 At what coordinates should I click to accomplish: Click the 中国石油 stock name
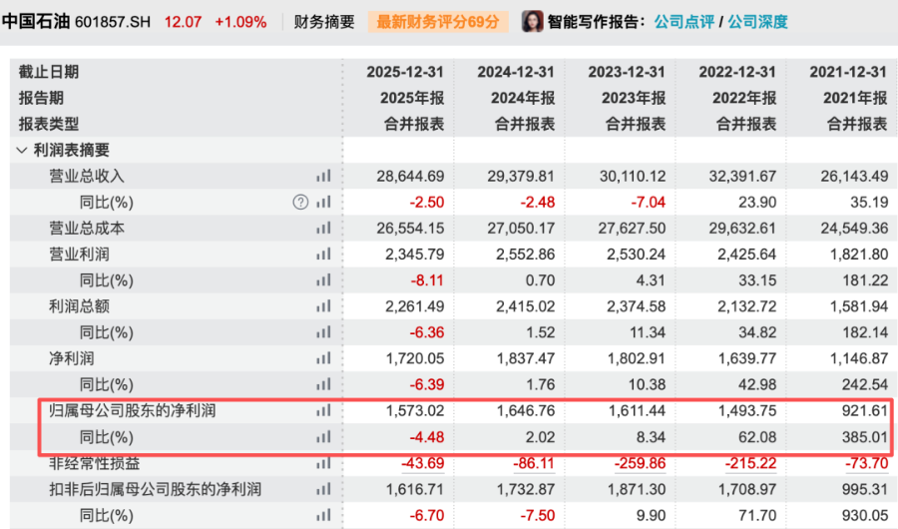click(38, 21)
